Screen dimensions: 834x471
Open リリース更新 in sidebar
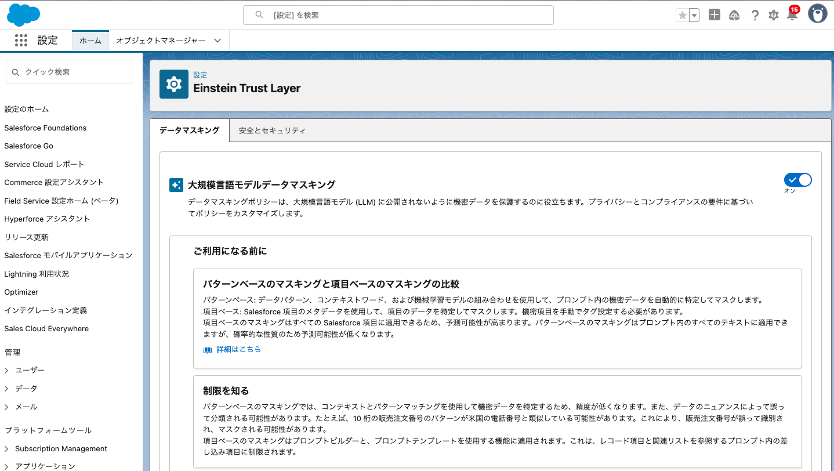coord(26,237)
